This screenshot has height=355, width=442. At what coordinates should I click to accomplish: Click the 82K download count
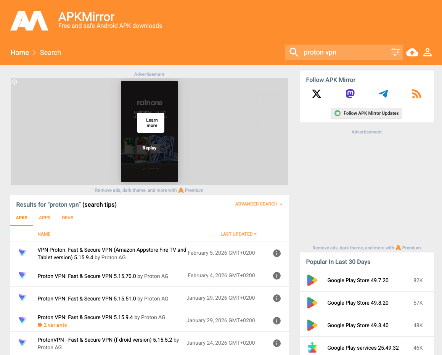(x=418, y=280)
